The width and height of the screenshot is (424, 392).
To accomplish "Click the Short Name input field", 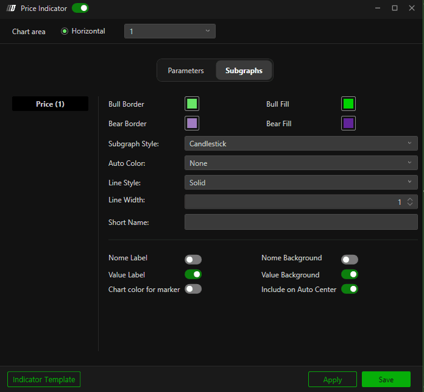I will pos(301,222).
